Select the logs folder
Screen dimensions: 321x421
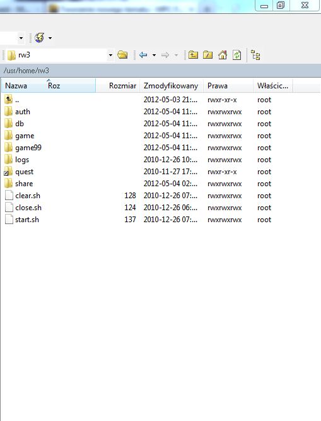coord(22,160)
